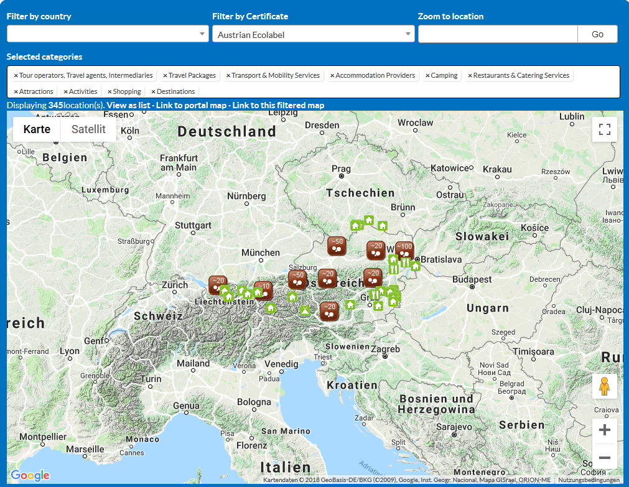
Task: Expand the Austrian Ecolabel certificate dropdown
Action: coord(313,34)
